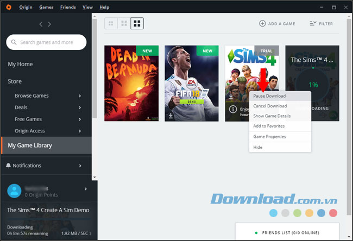Switch library to large tile view

point(137,24)
